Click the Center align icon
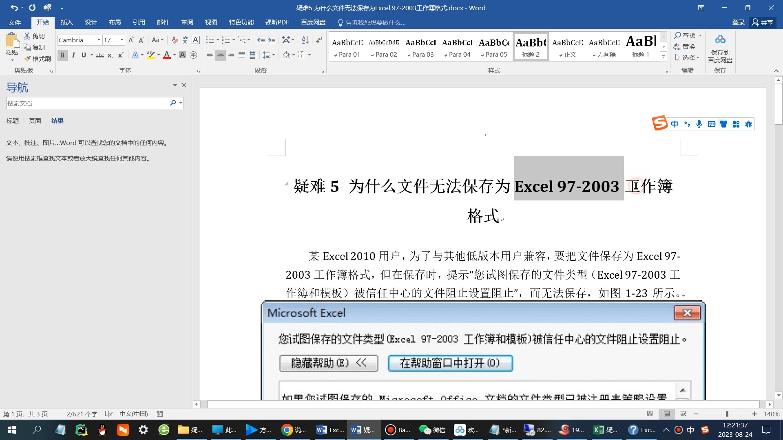Image resolution: width=783 pixels, height=440 pixels. [x=220, y=55]
